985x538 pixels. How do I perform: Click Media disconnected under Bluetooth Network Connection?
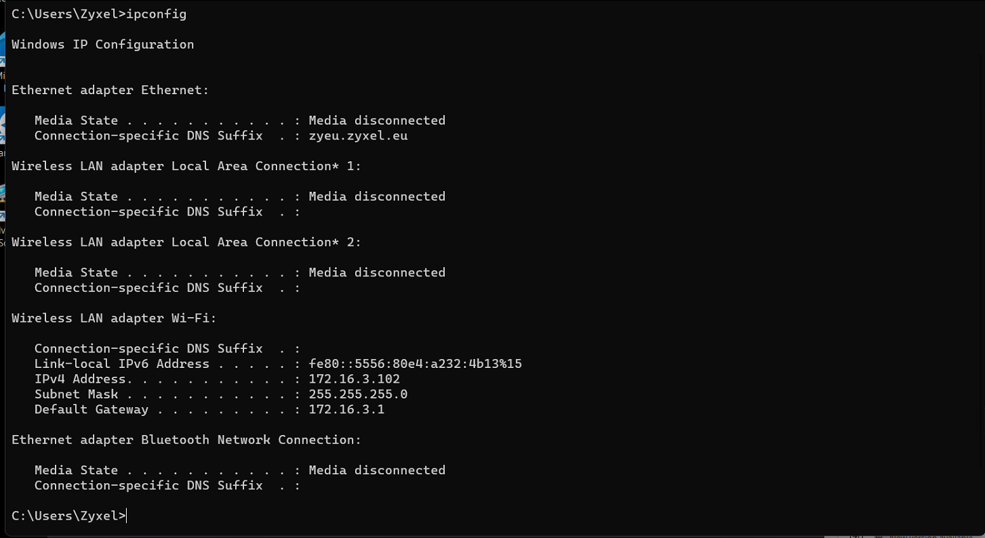[x=377, y=470]
